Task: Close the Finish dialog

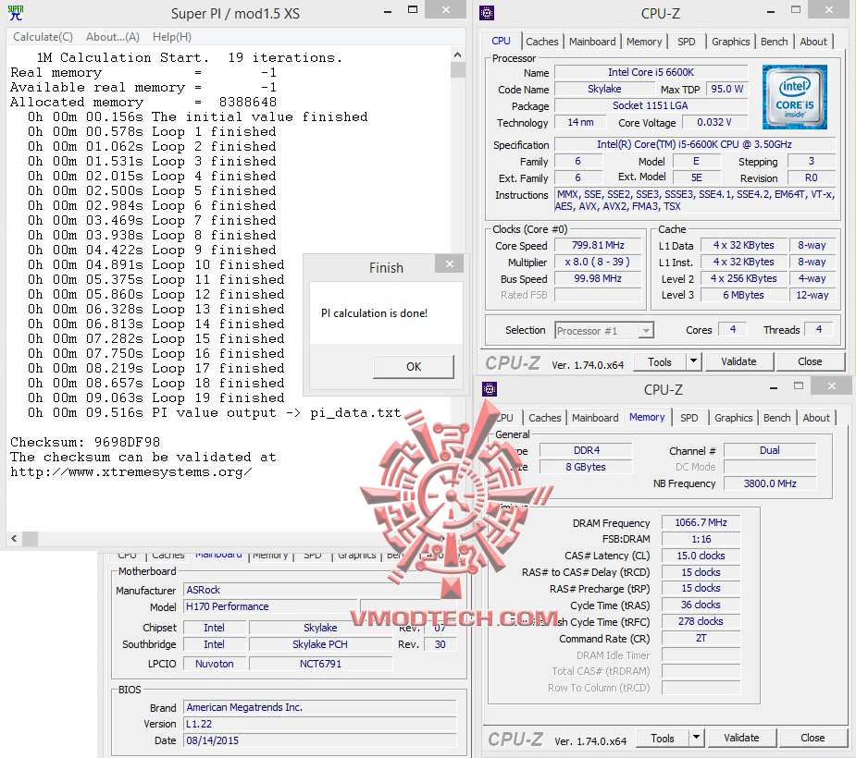Action: [x=450, y=264]
